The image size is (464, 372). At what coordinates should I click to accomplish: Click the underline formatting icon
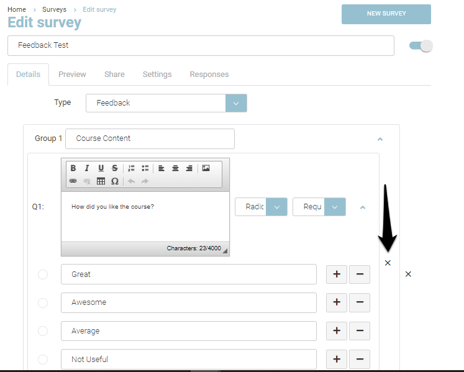click(101, 168)
